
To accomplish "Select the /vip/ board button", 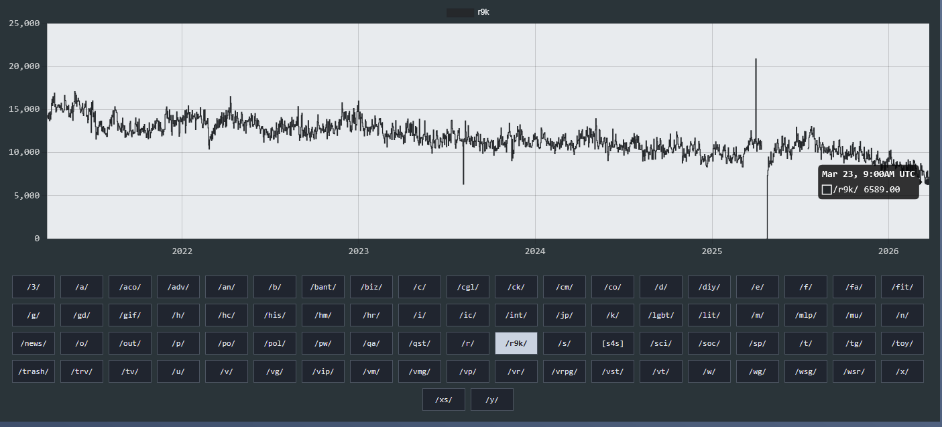I will 323,371.
